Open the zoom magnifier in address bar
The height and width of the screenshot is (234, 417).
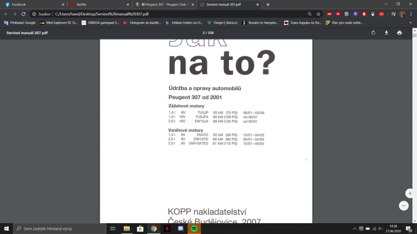pyautogui.click(x=309, y=14)
